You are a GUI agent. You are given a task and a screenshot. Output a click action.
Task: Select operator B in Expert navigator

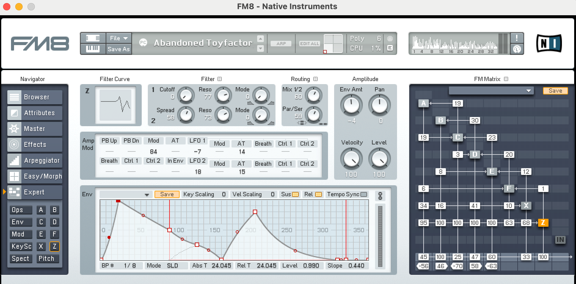point(54,210)
